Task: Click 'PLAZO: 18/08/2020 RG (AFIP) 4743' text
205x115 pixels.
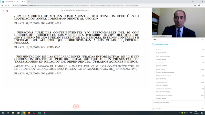Action: pyautogui.click(x=37, y=47)
